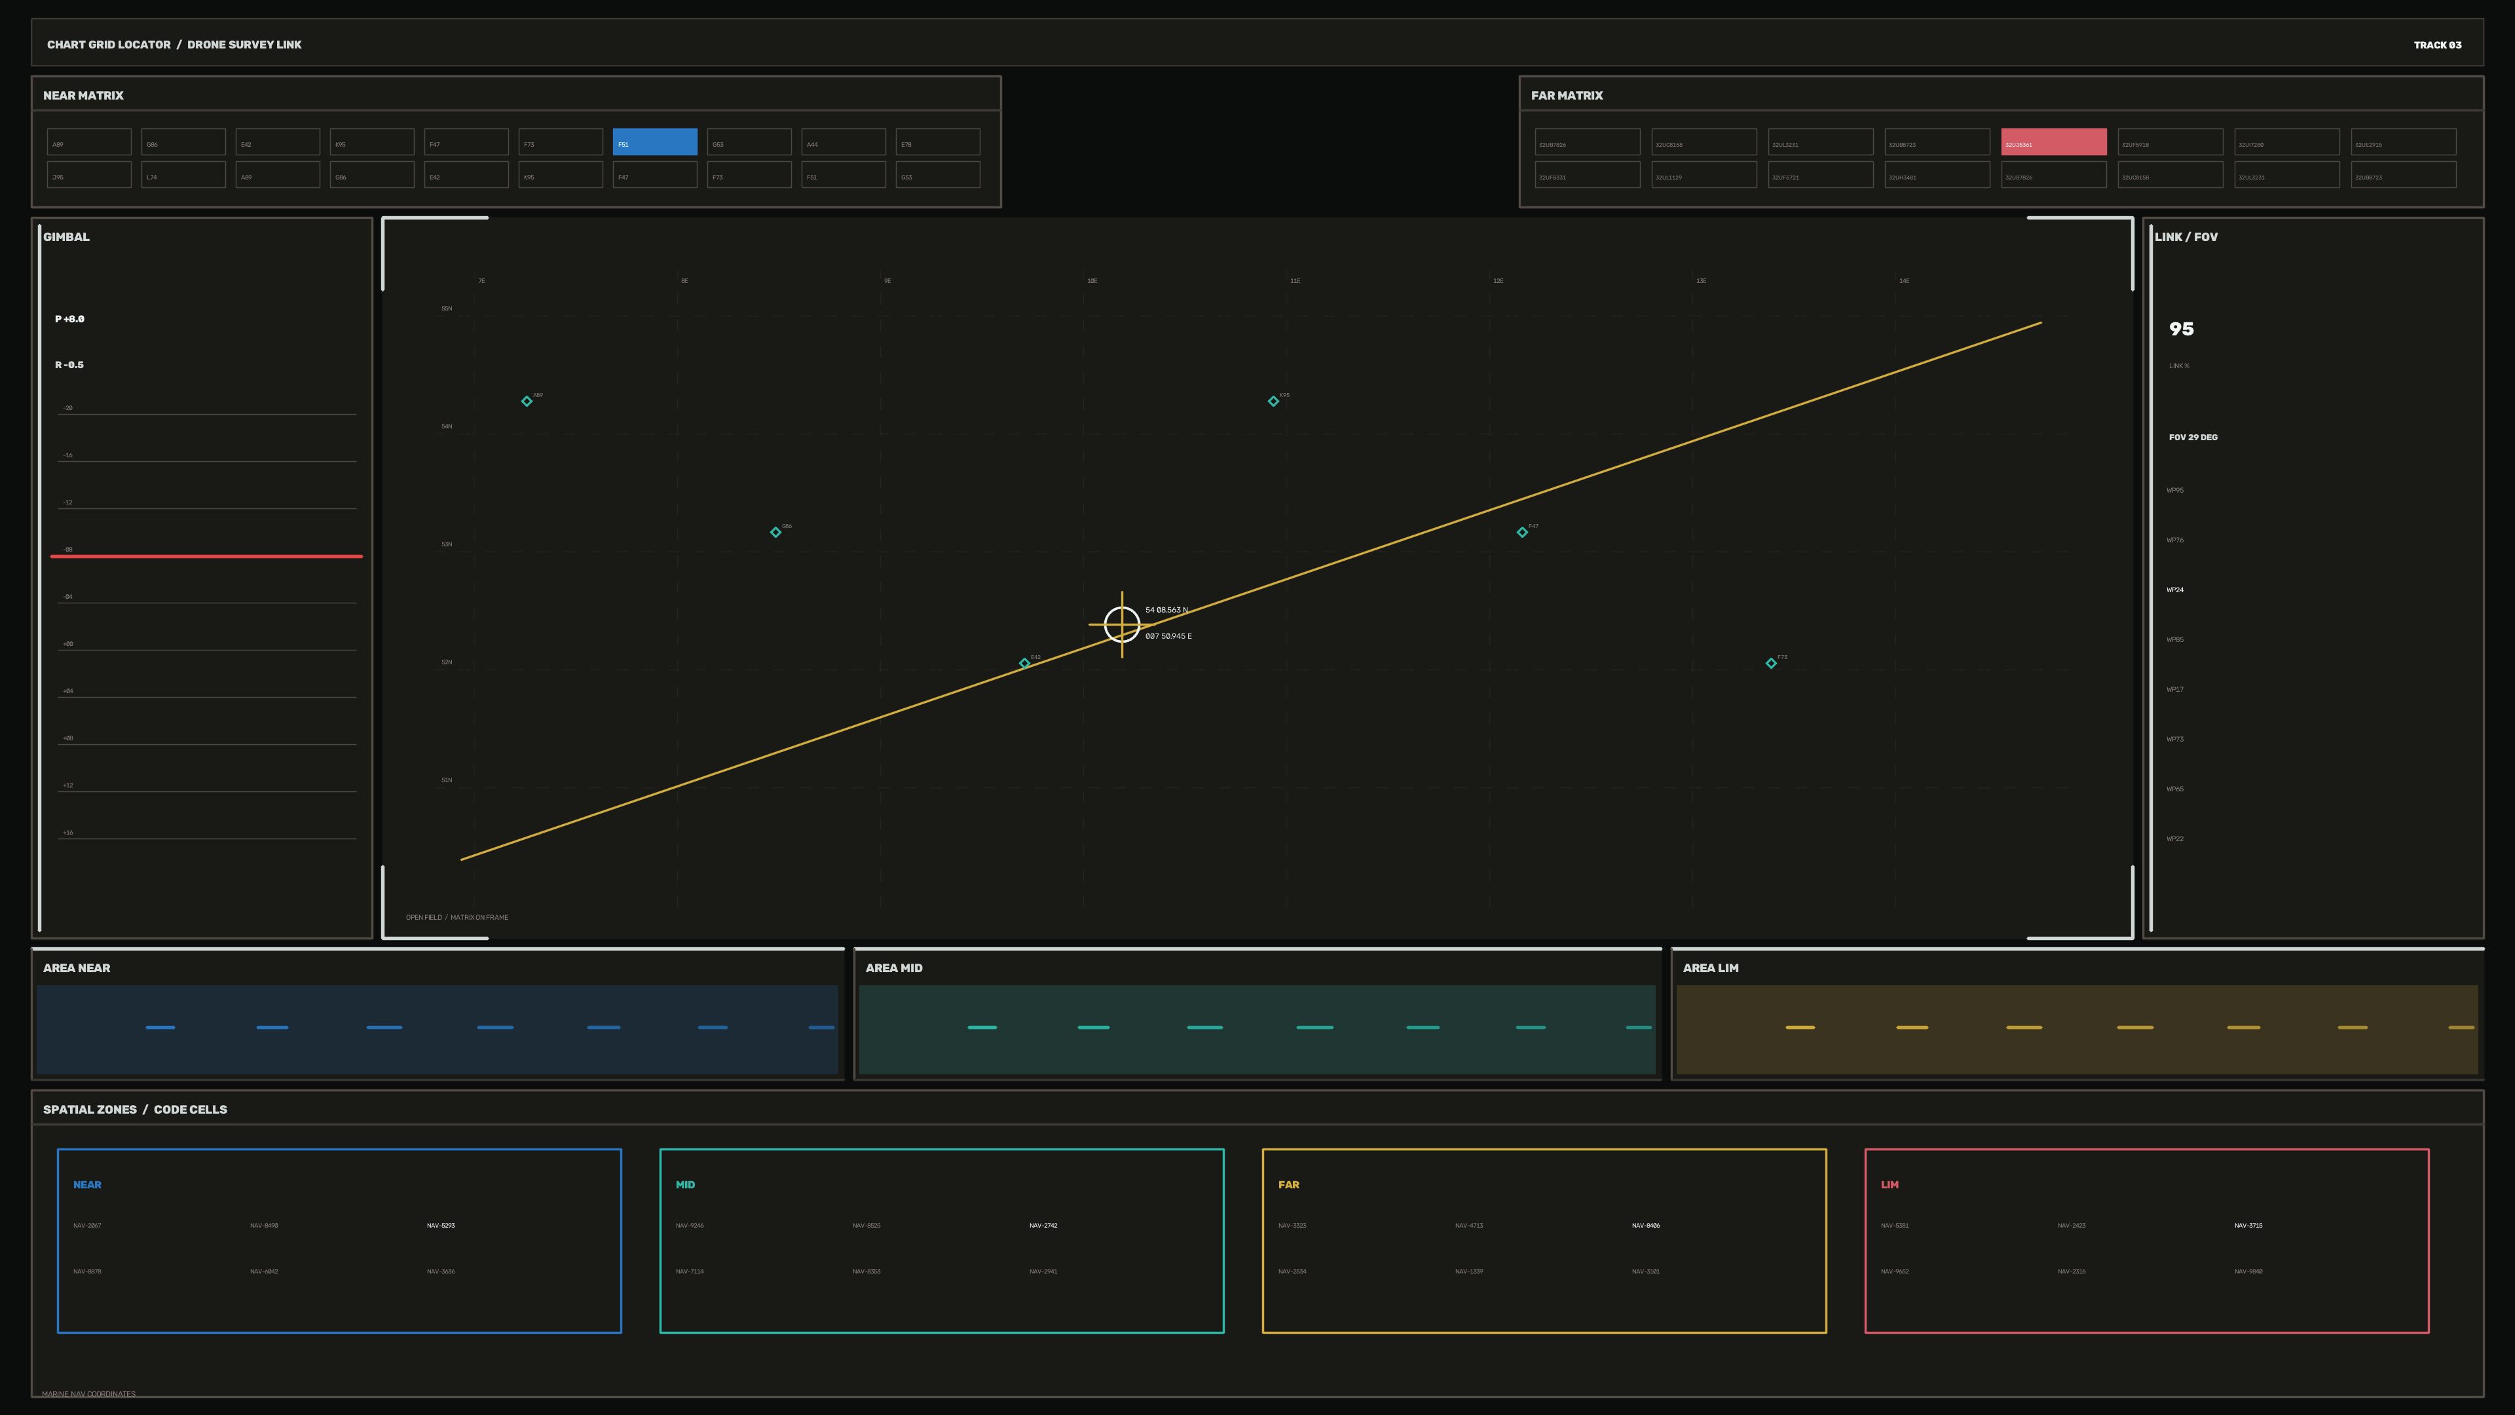Select waypoint WP22 in Link/FOV list
The height and width of the screenshot is (1415, 2515).
coord(2175,839)
